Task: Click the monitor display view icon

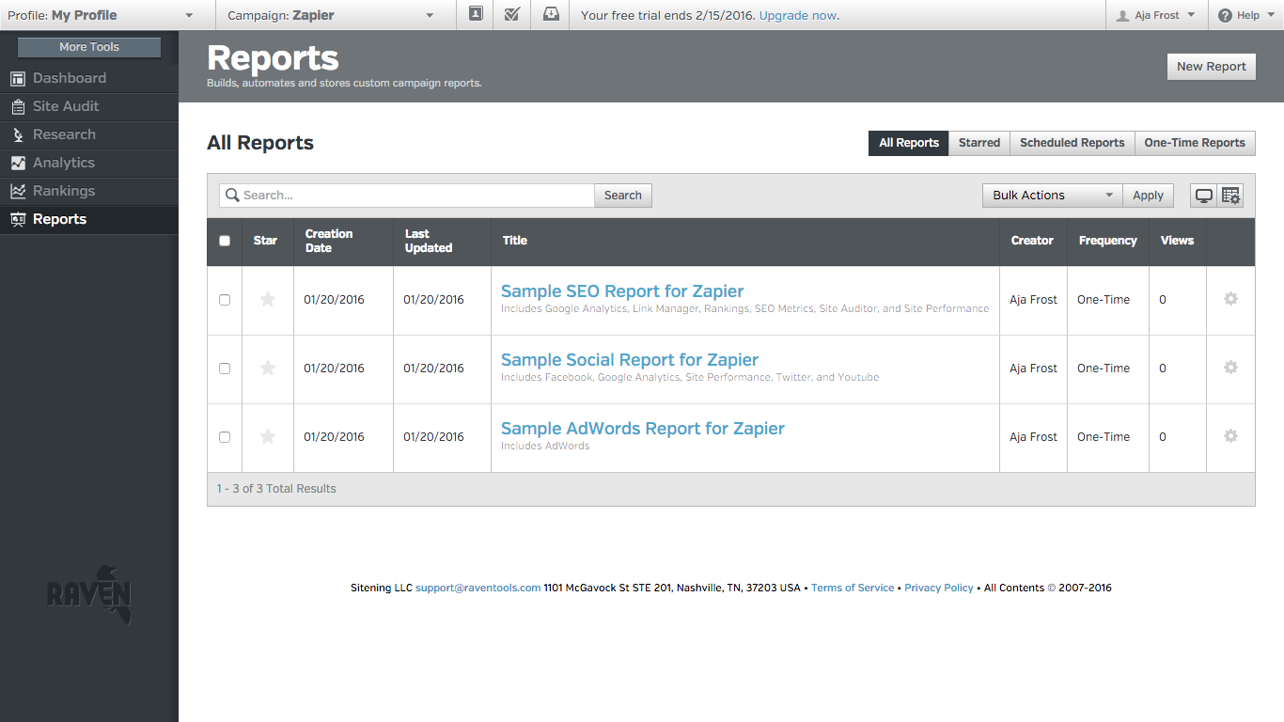Action: 1203,196
